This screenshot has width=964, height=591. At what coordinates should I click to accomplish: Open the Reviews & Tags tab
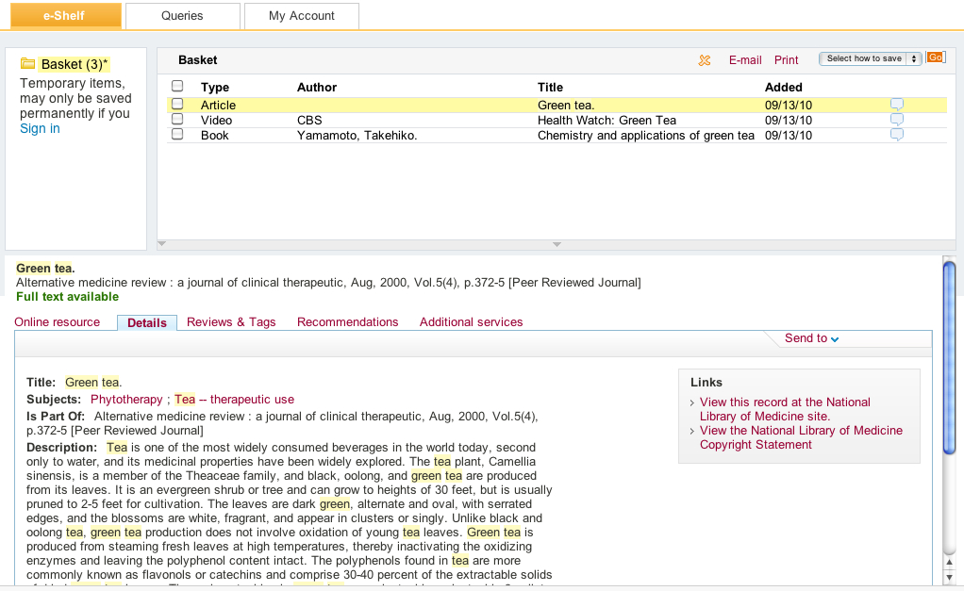[x=231, y=322]
